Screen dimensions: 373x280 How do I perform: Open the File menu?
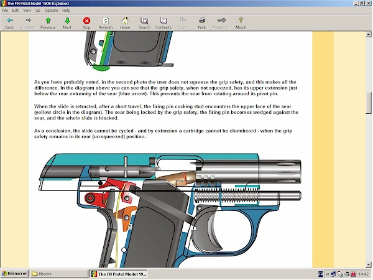5,11
